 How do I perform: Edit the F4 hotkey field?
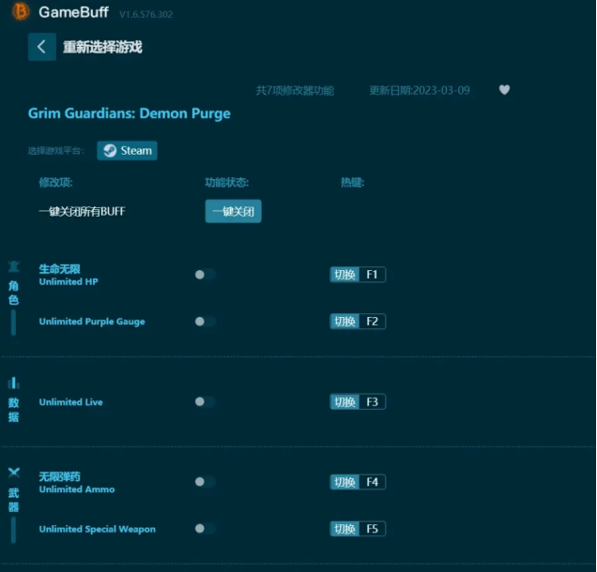click(372, 482)
